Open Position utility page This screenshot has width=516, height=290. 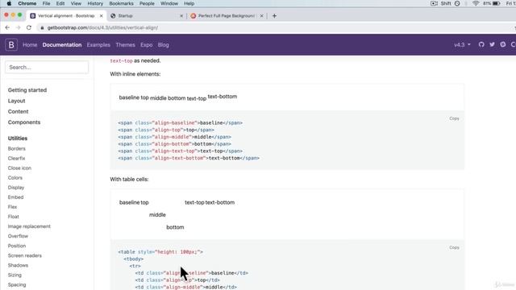click(x=17, y=246)
